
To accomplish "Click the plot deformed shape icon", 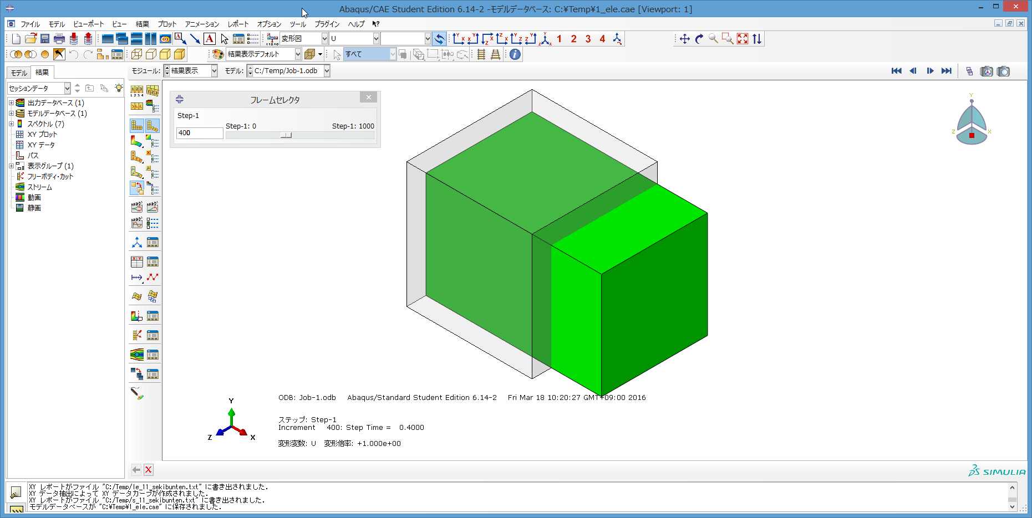I will (x=152, y=126).
